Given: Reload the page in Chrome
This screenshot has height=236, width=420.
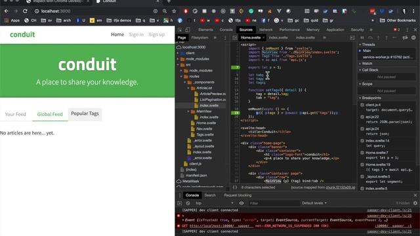Looking at the screenshot, I should point(25,11).
